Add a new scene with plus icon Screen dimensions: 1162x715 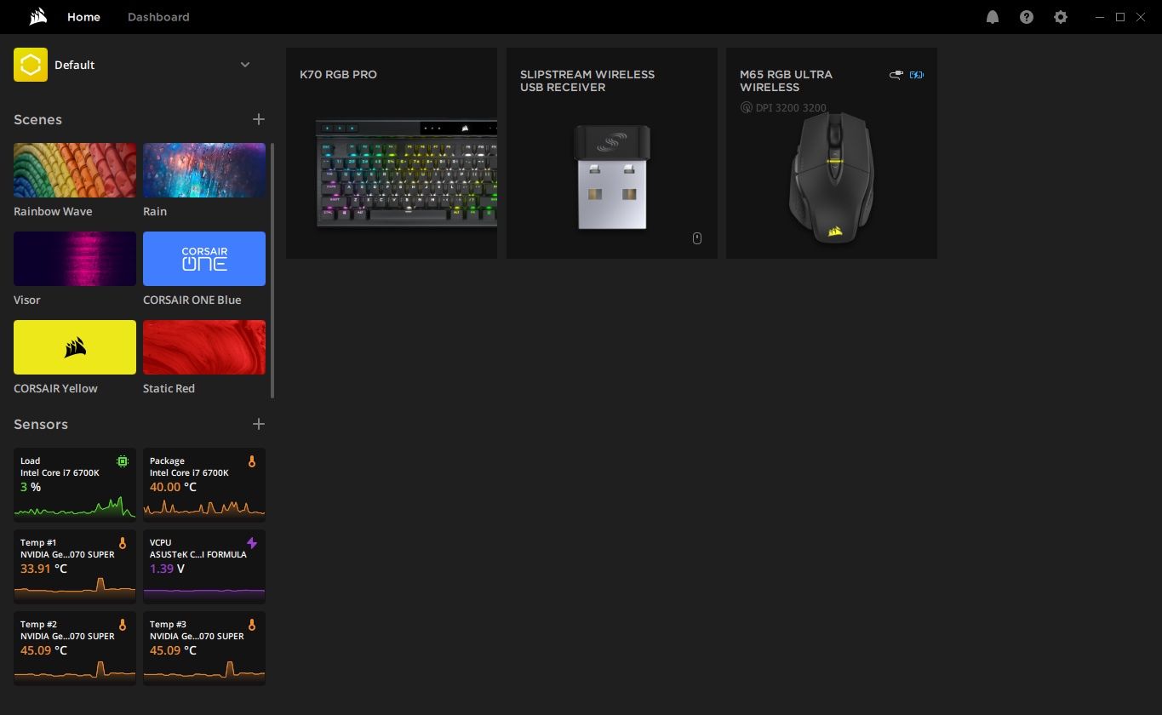click(259, 119)
